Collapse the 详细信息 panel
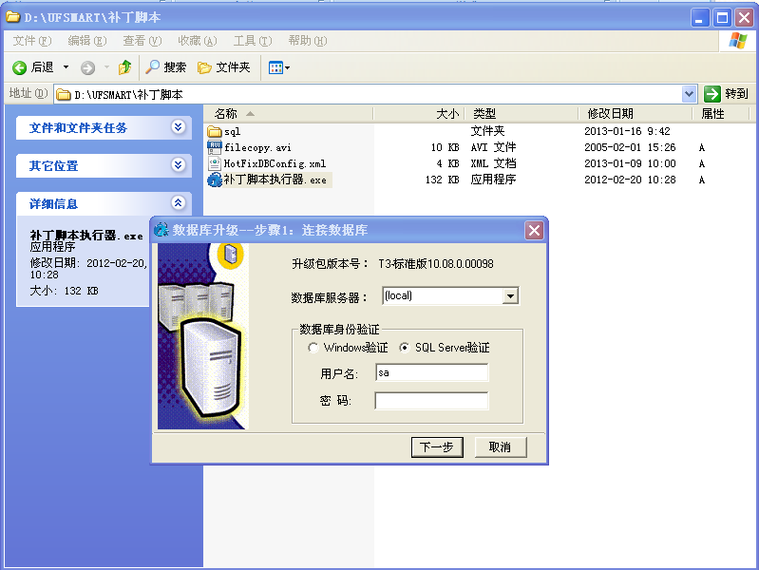759x570 pixels. [179, 203]
